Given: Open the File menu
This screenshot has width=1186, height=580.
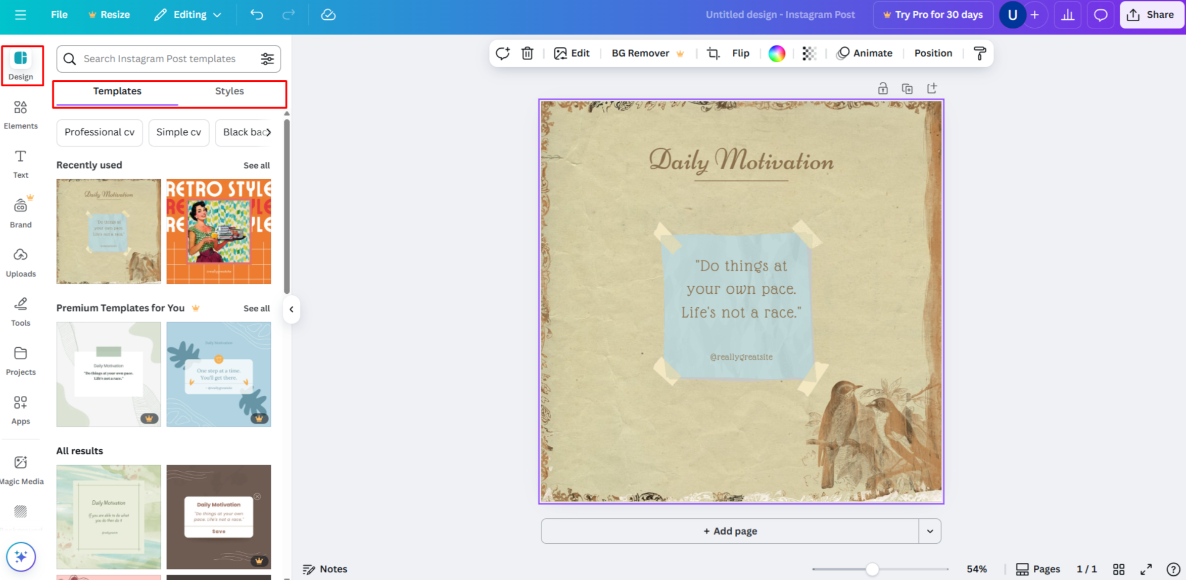Looking at the screenshot, I should [59, 15].
